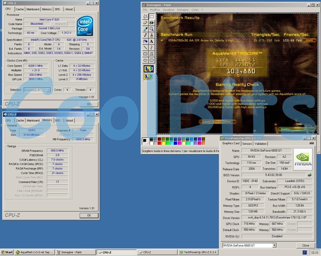Open the ? help menu in Paint
This screenshot has height=256, width=321.
[x=202, y=10]
